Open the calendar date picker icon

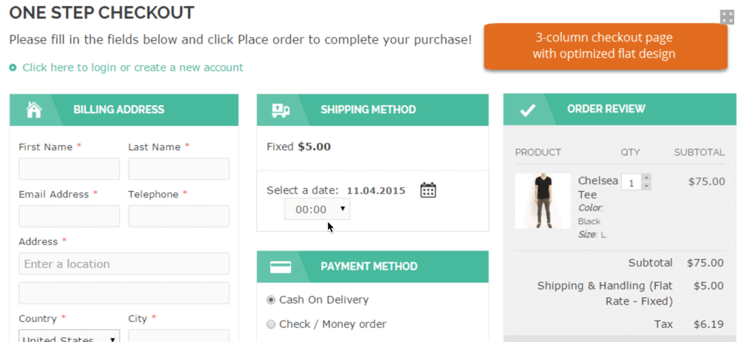tap(428, 190)
